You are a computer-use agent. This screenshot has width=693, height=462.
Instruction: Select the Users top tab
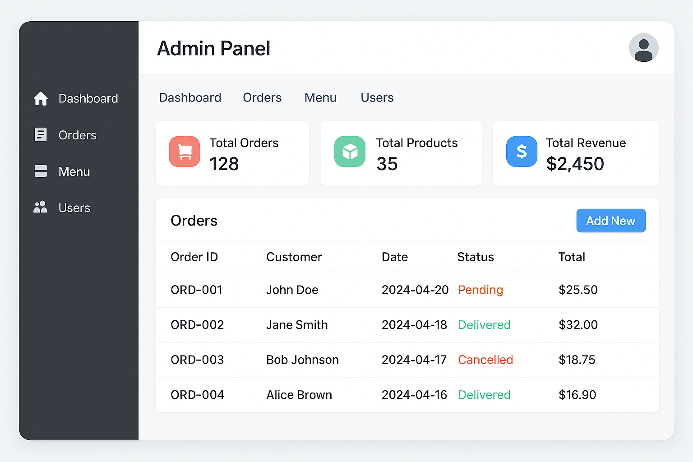click(x=377, y=97)
